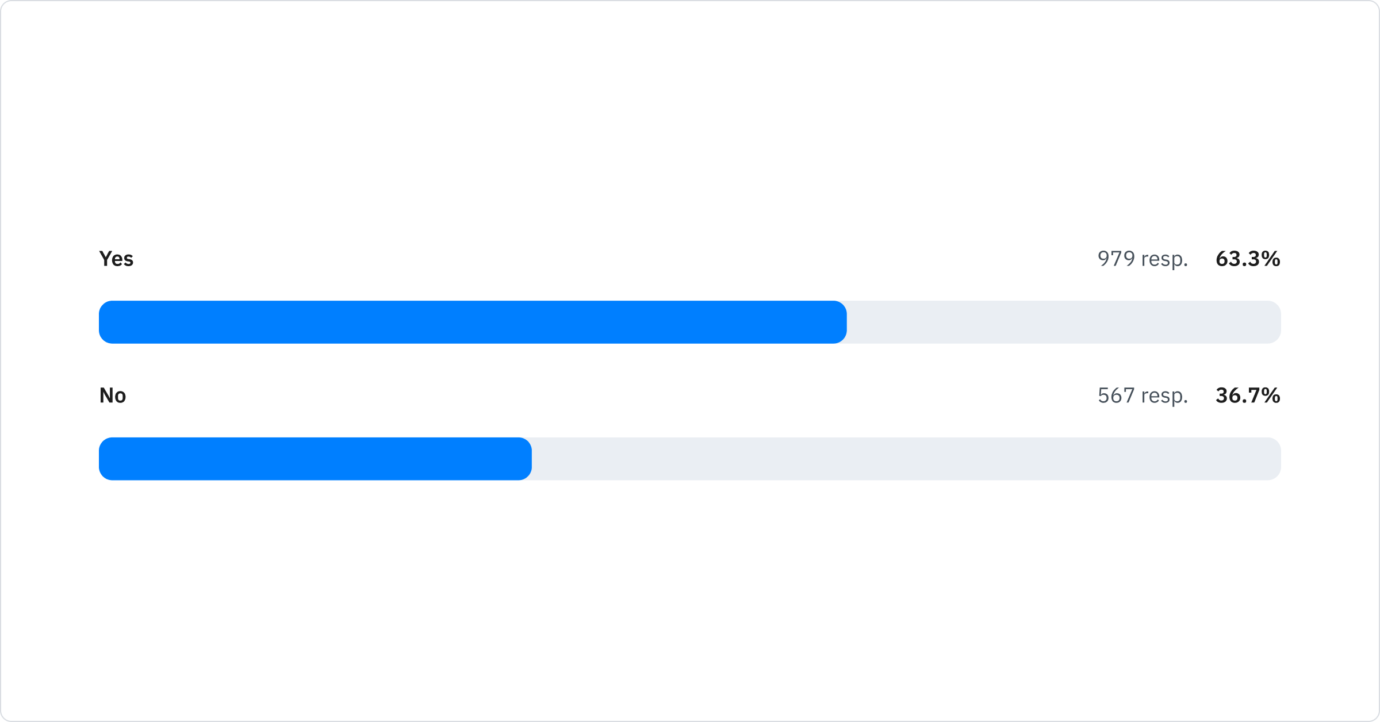
Task: Click the "Yes" answer label
Action: (116, 259)
